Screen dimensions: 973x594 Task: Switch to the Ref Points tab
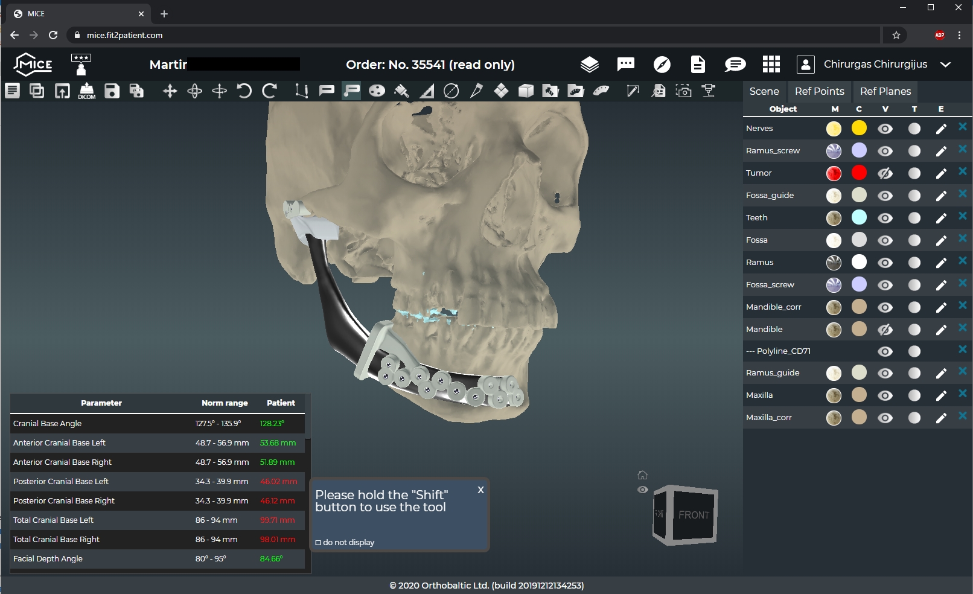click(x=819, y=91)
